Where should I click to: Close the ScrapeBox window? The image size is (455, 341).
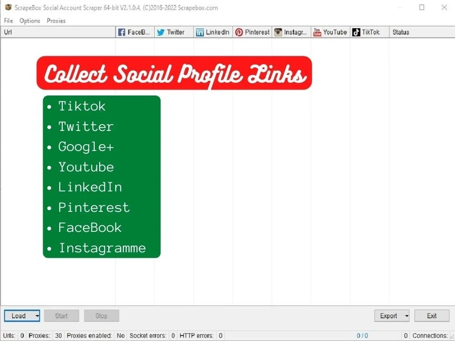click(x=444, y=7)
